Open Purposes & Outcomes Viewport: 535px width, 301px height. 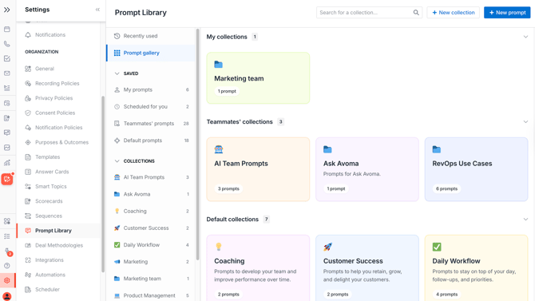[58, 142]
